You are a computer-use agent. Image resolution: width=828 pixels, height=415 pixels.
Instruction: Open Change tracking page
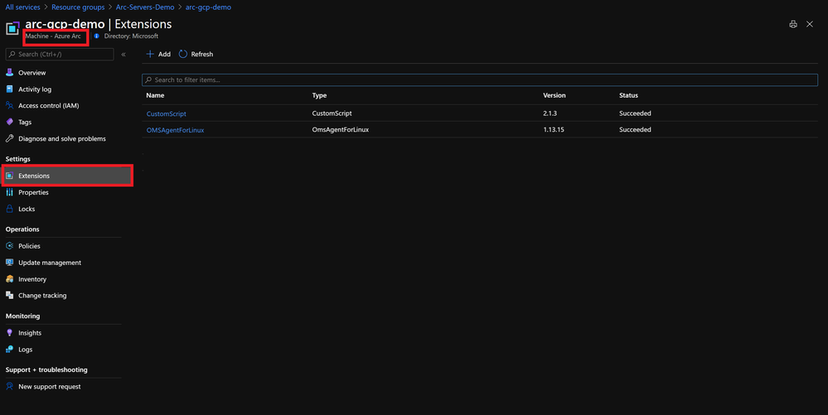[x=42, y=295]
